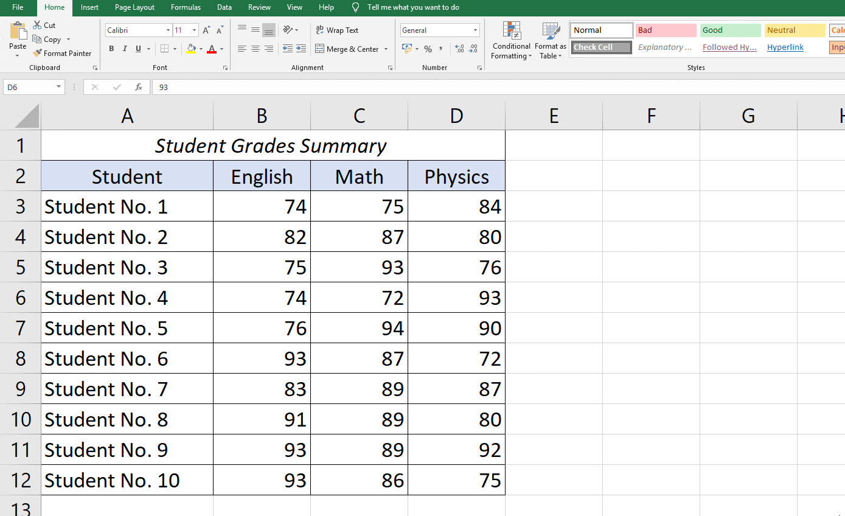Apply red font color A
This screenshot has width=845, height=516.
(x=212, y=49)
